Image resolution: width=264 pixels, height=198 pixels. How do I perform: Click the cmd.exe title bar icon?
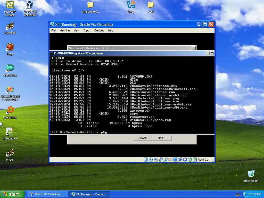51,53
